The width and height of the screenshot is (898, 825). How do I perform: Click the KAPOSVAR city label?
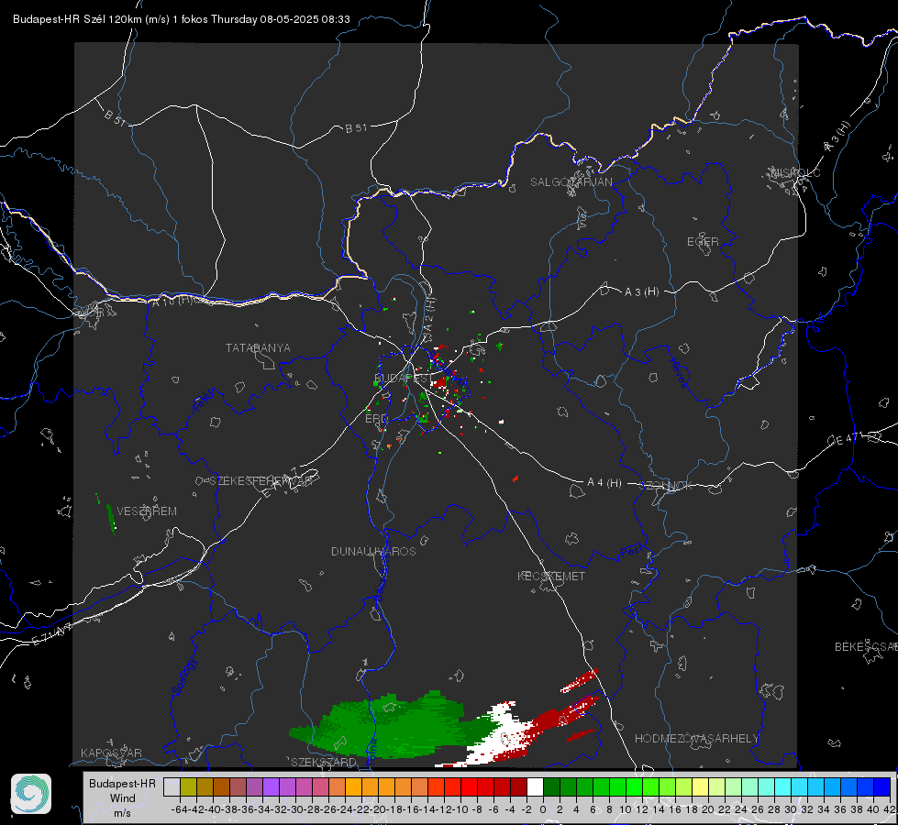(x=111, y=753)
